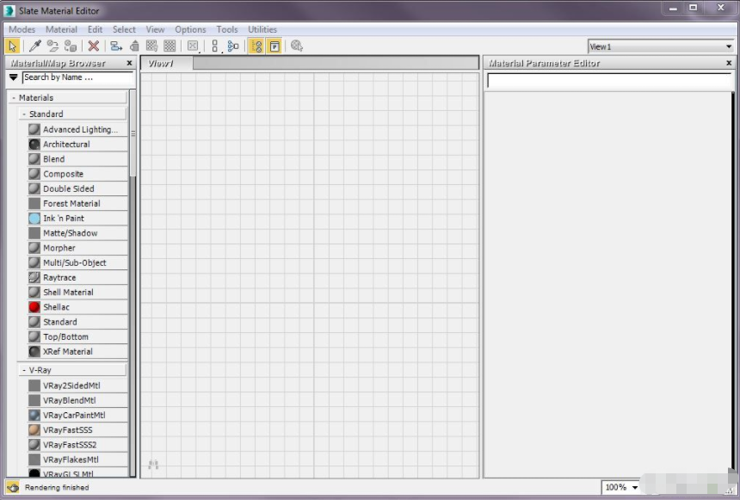The height and width of the screenshot is (500, 740).
Task: Activate the Select Tool arrow icon
Action: (13, 46)
